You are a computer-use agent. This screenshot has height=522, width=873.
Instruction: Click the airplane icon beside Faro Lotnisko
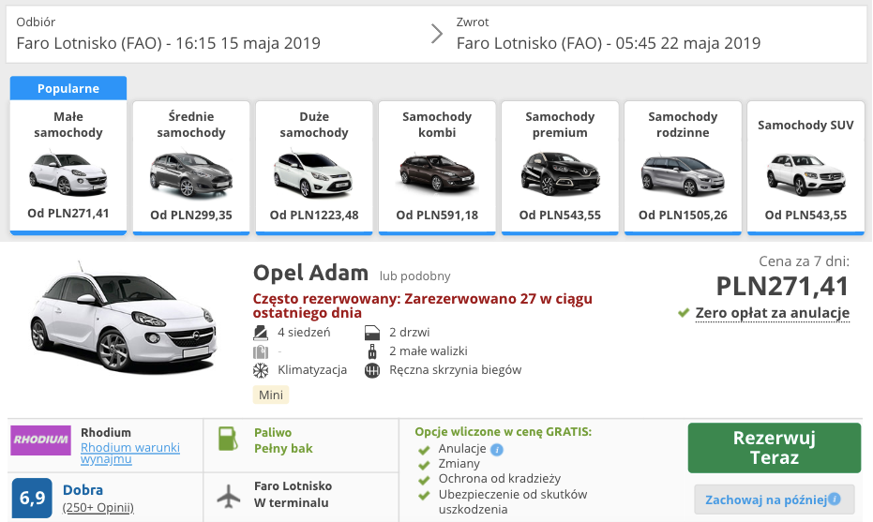coord(228,495)
